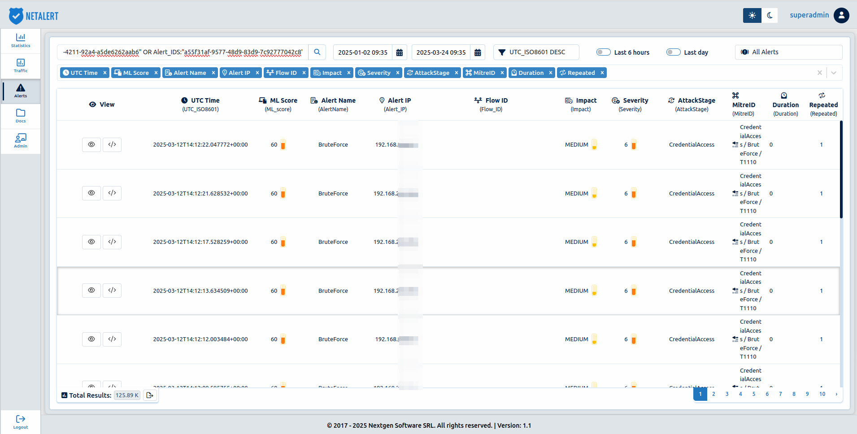Toggle the Last day switch
This screenshot has height=434, width=857.
click(x=674, y=52)
